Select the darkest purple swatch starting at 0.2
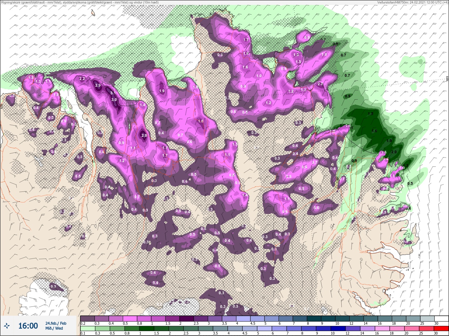The image size is (449, 336). pyautogui.click(x=87, y=318)
